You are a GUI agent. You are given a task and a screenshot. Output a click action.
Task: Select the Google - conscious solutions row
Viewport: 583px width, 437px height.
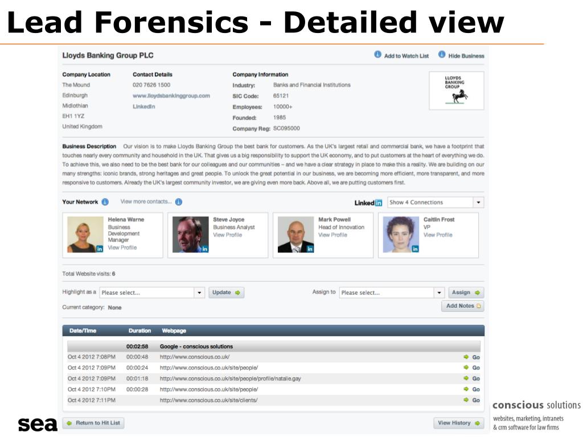tap(274, 347)
